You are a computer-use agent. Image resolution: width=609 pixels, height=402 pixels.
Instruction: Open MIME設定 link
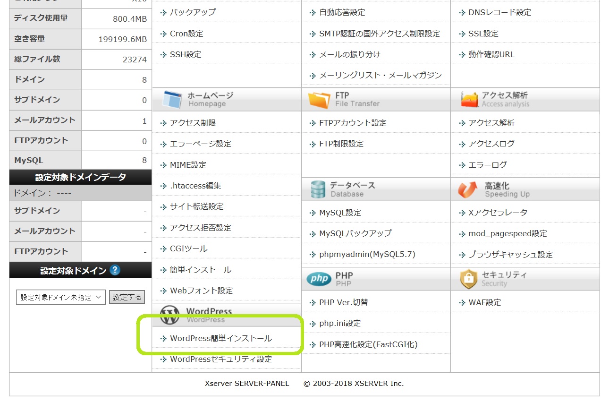(x=188, y=165)
